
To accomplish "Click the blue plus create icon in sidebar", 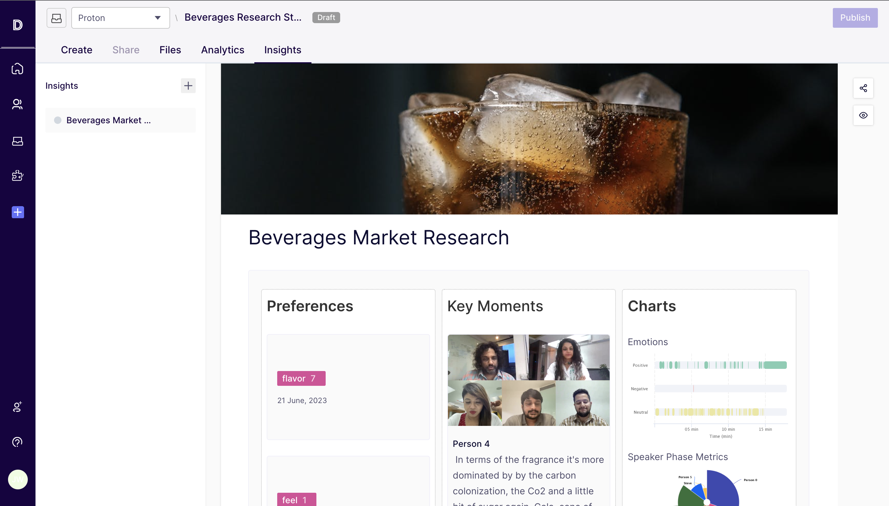I will [18, 212].
